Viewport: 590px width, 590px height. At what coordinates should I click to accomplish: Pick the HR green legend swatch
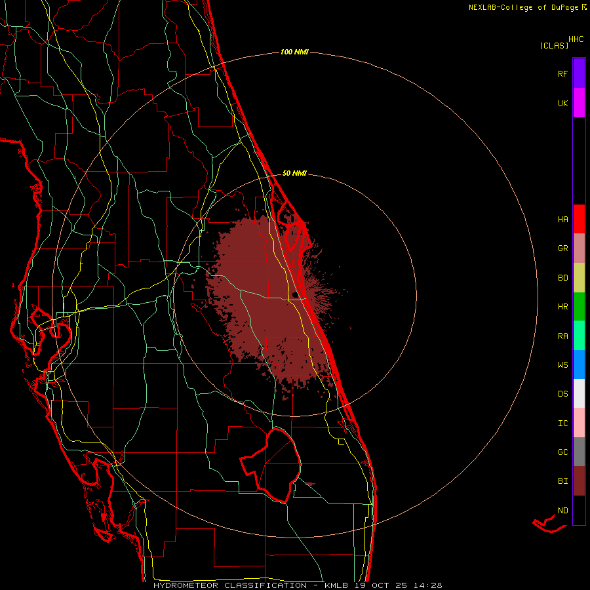coord(579,306)
